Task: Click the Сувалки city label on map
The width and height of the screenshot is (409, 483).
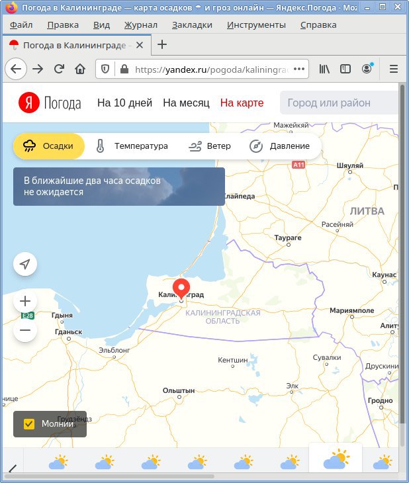Action: coord(327,357)
